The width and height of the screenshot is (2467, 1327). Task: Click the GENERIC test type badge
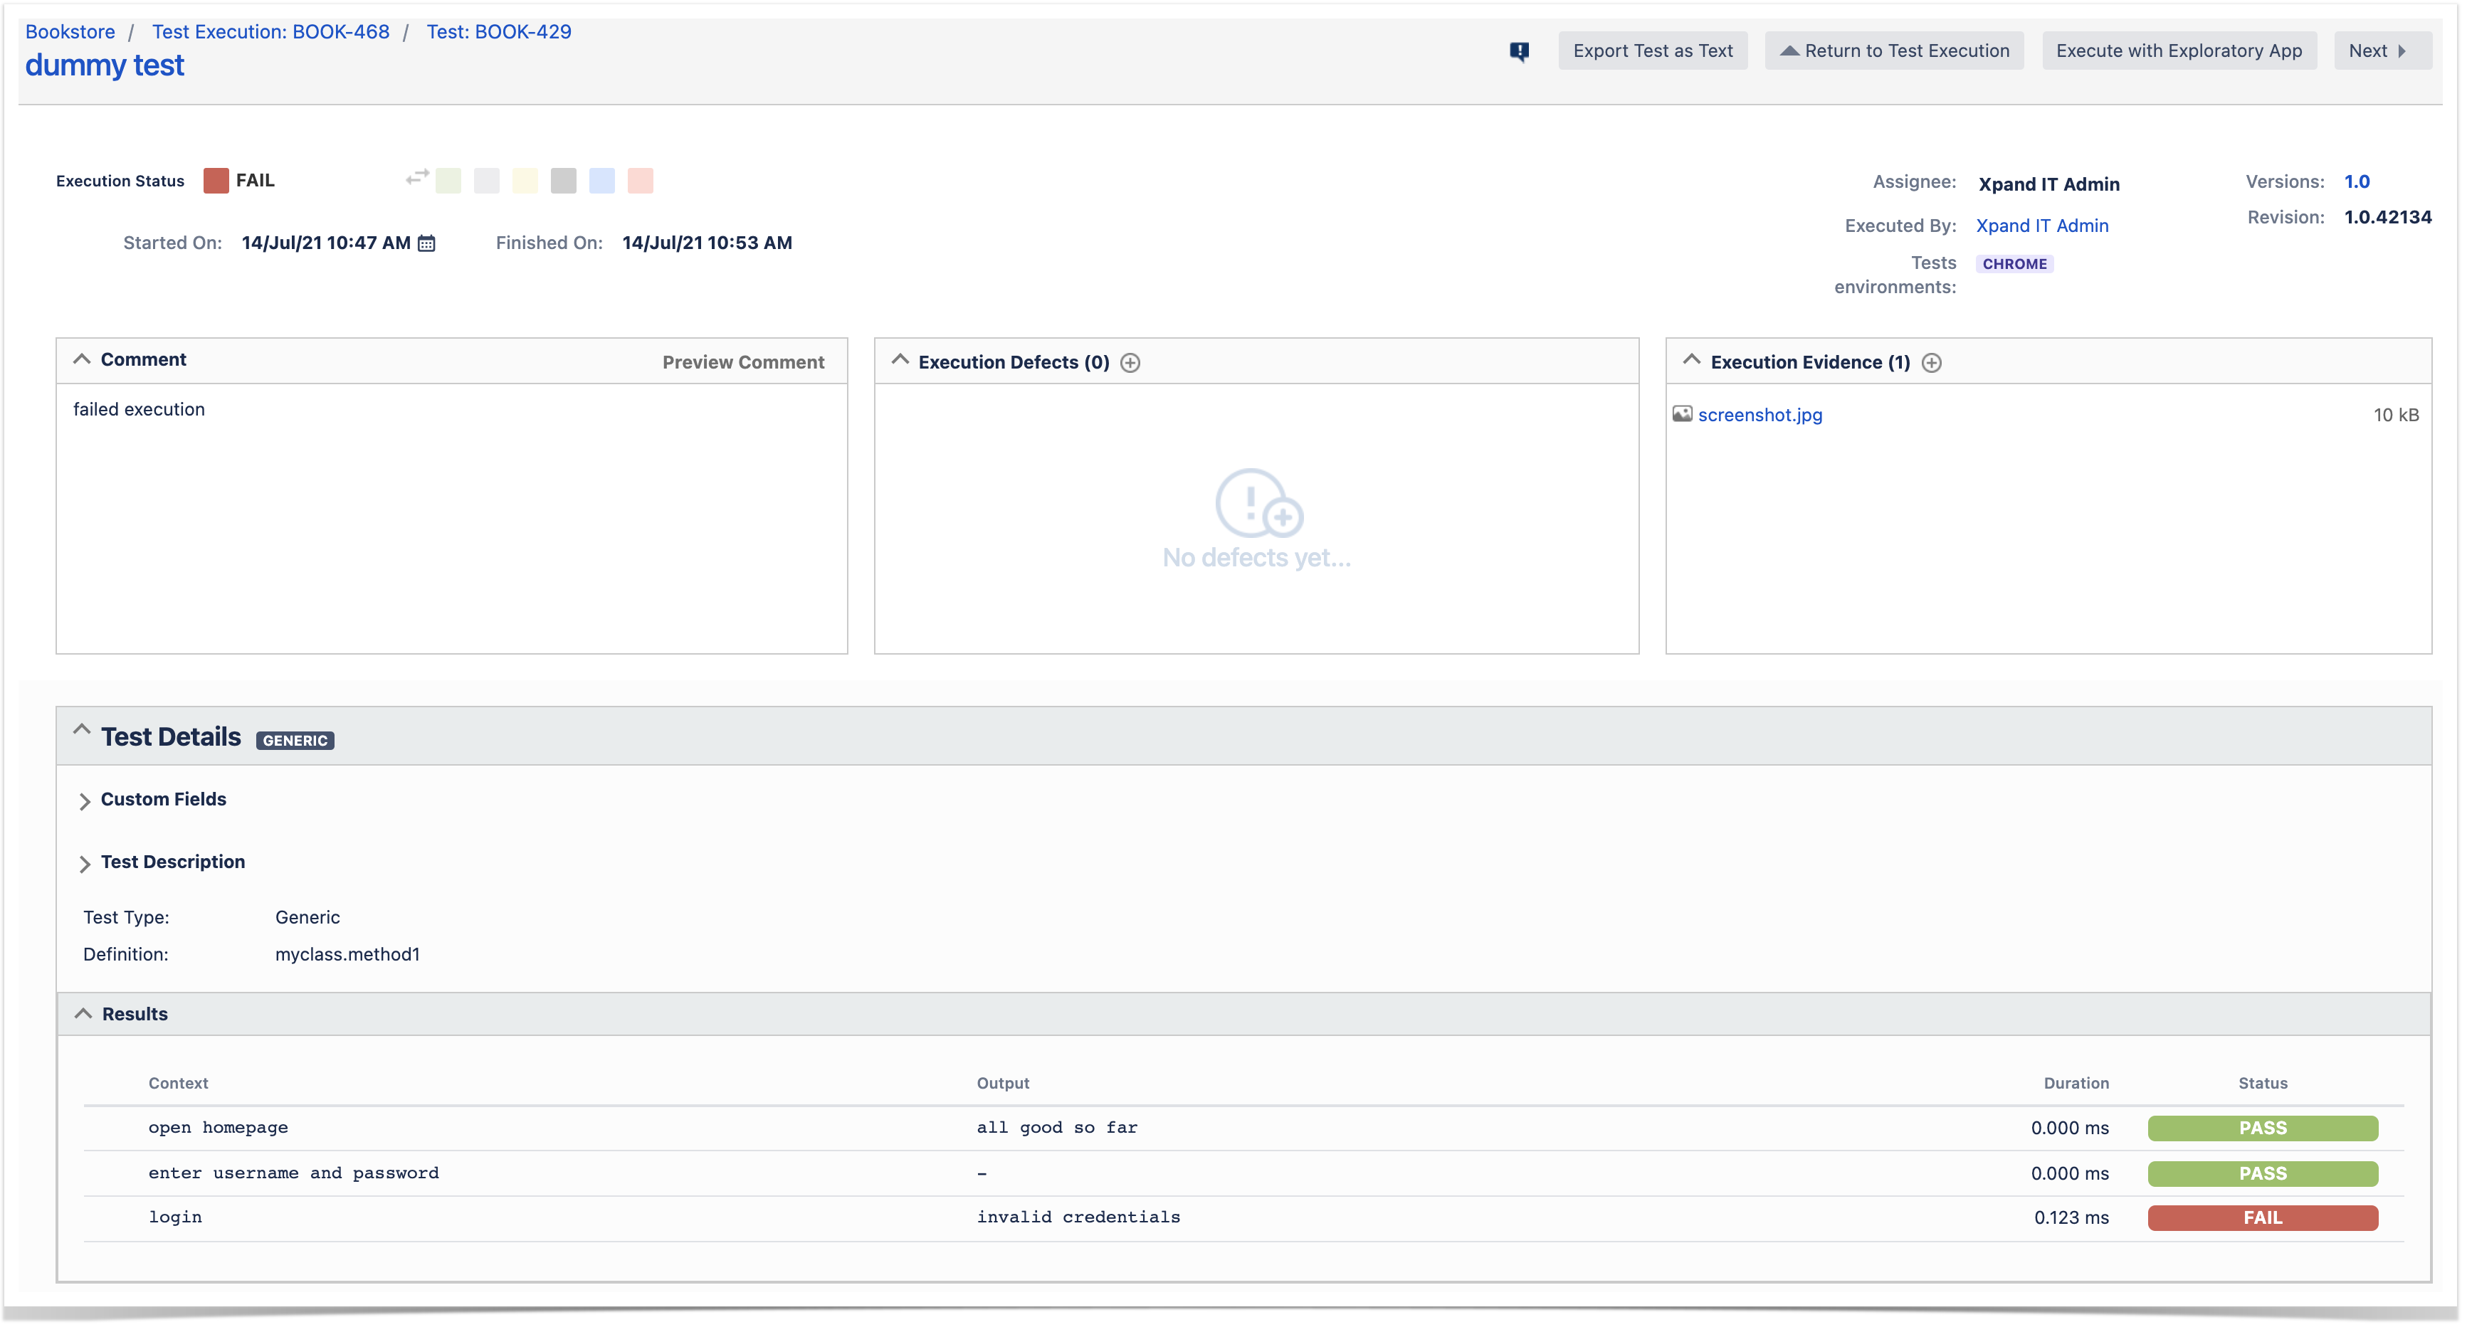[x=295, y=741]
